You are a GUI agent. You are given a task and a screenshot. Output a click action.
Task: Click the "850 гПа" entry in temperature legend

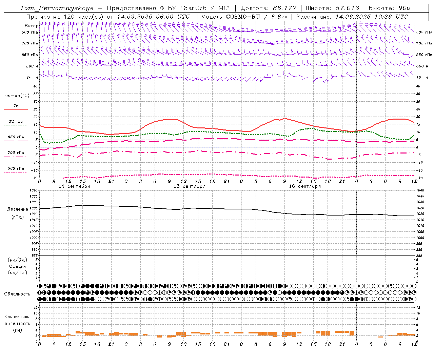pos(16,137)
